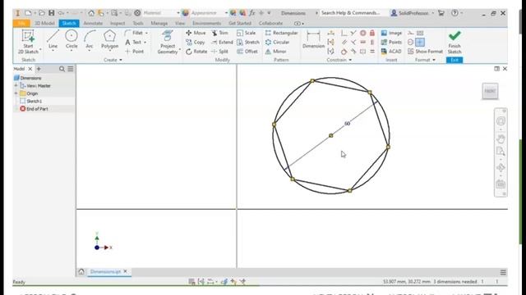The width and height of the screenshot is (526, 295).
Task: Use the Stretch tool
Action: click(248, 42)
